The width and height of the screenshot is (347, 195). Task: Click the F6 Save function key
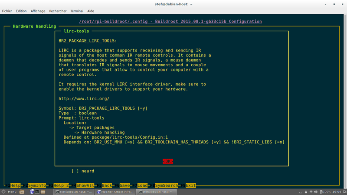[122, 185]
